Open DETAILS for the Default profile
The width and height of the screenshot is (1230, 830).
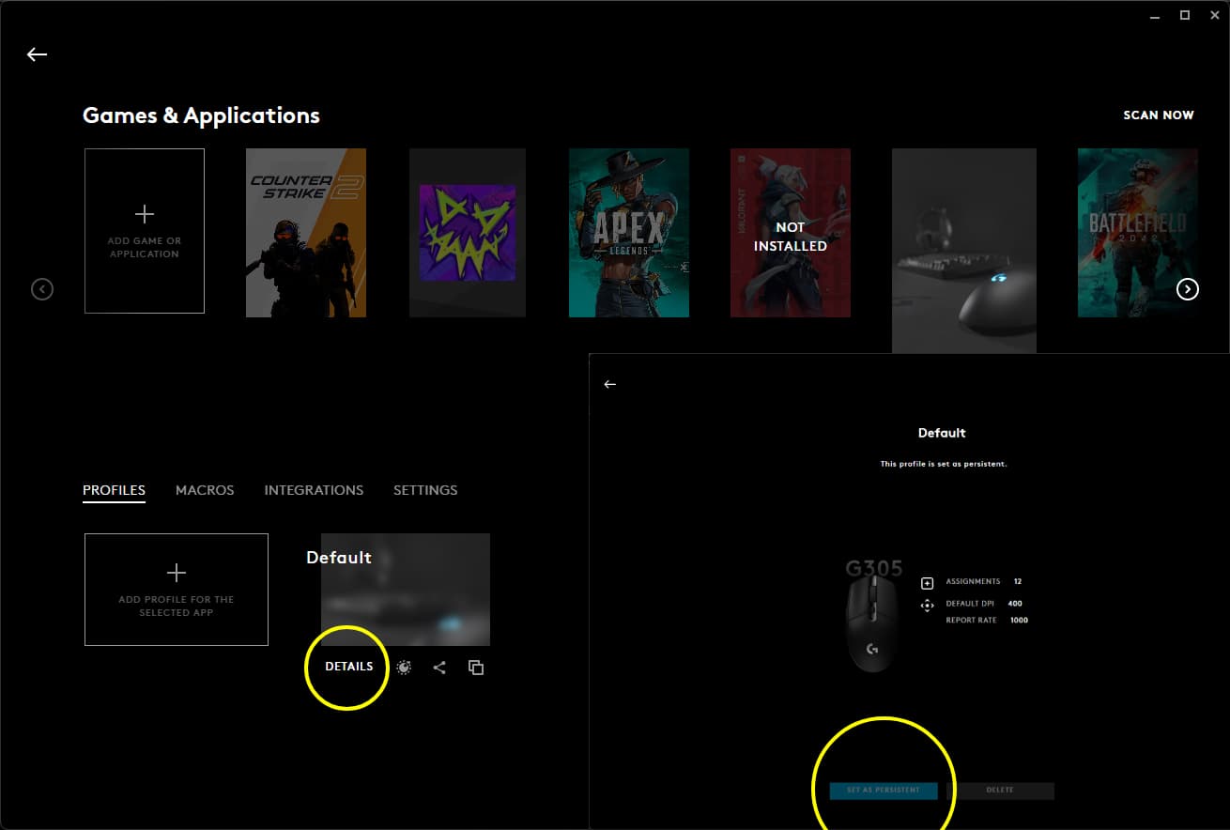(x=348, y=667)
